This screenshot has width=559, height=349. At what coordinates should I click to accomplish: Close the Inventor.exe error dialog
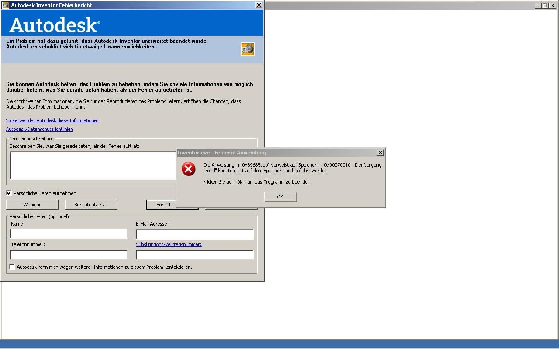380,152
